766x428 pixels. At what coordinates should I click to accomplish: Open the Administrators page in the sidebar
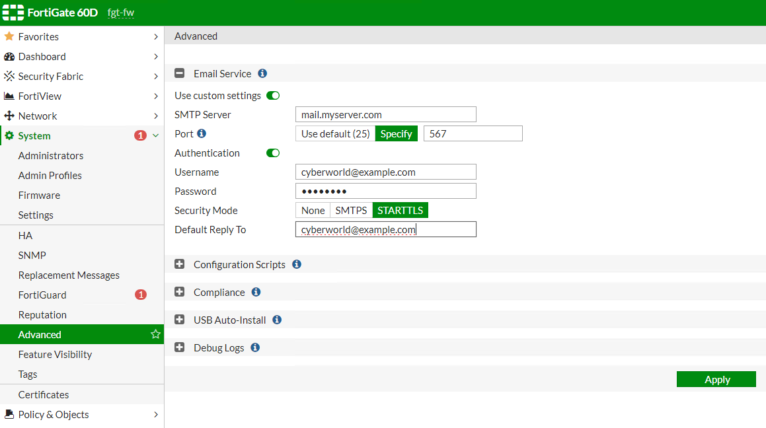point(51,156)
